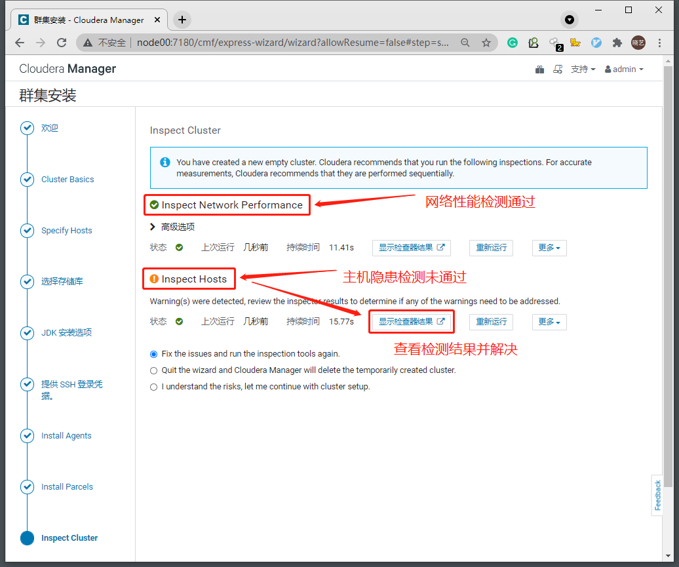The width and height of the screenshot is (679, 567).
Task: Go to the Cluster Basics step
Action: click(68, 180)
